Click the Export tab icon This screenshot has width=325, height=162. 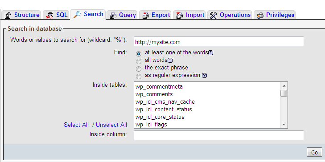pyautogui.click(x=146, y=16)
